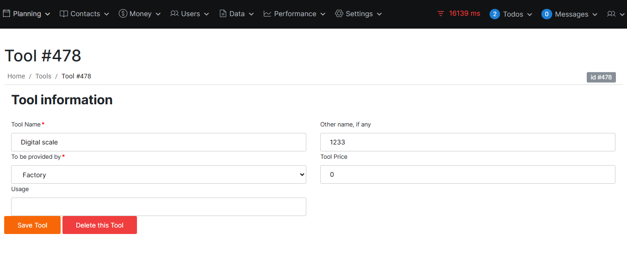Expand the 'To be provided by' Factory dropdown
The image size is (627, 258).
click(159, 175)
